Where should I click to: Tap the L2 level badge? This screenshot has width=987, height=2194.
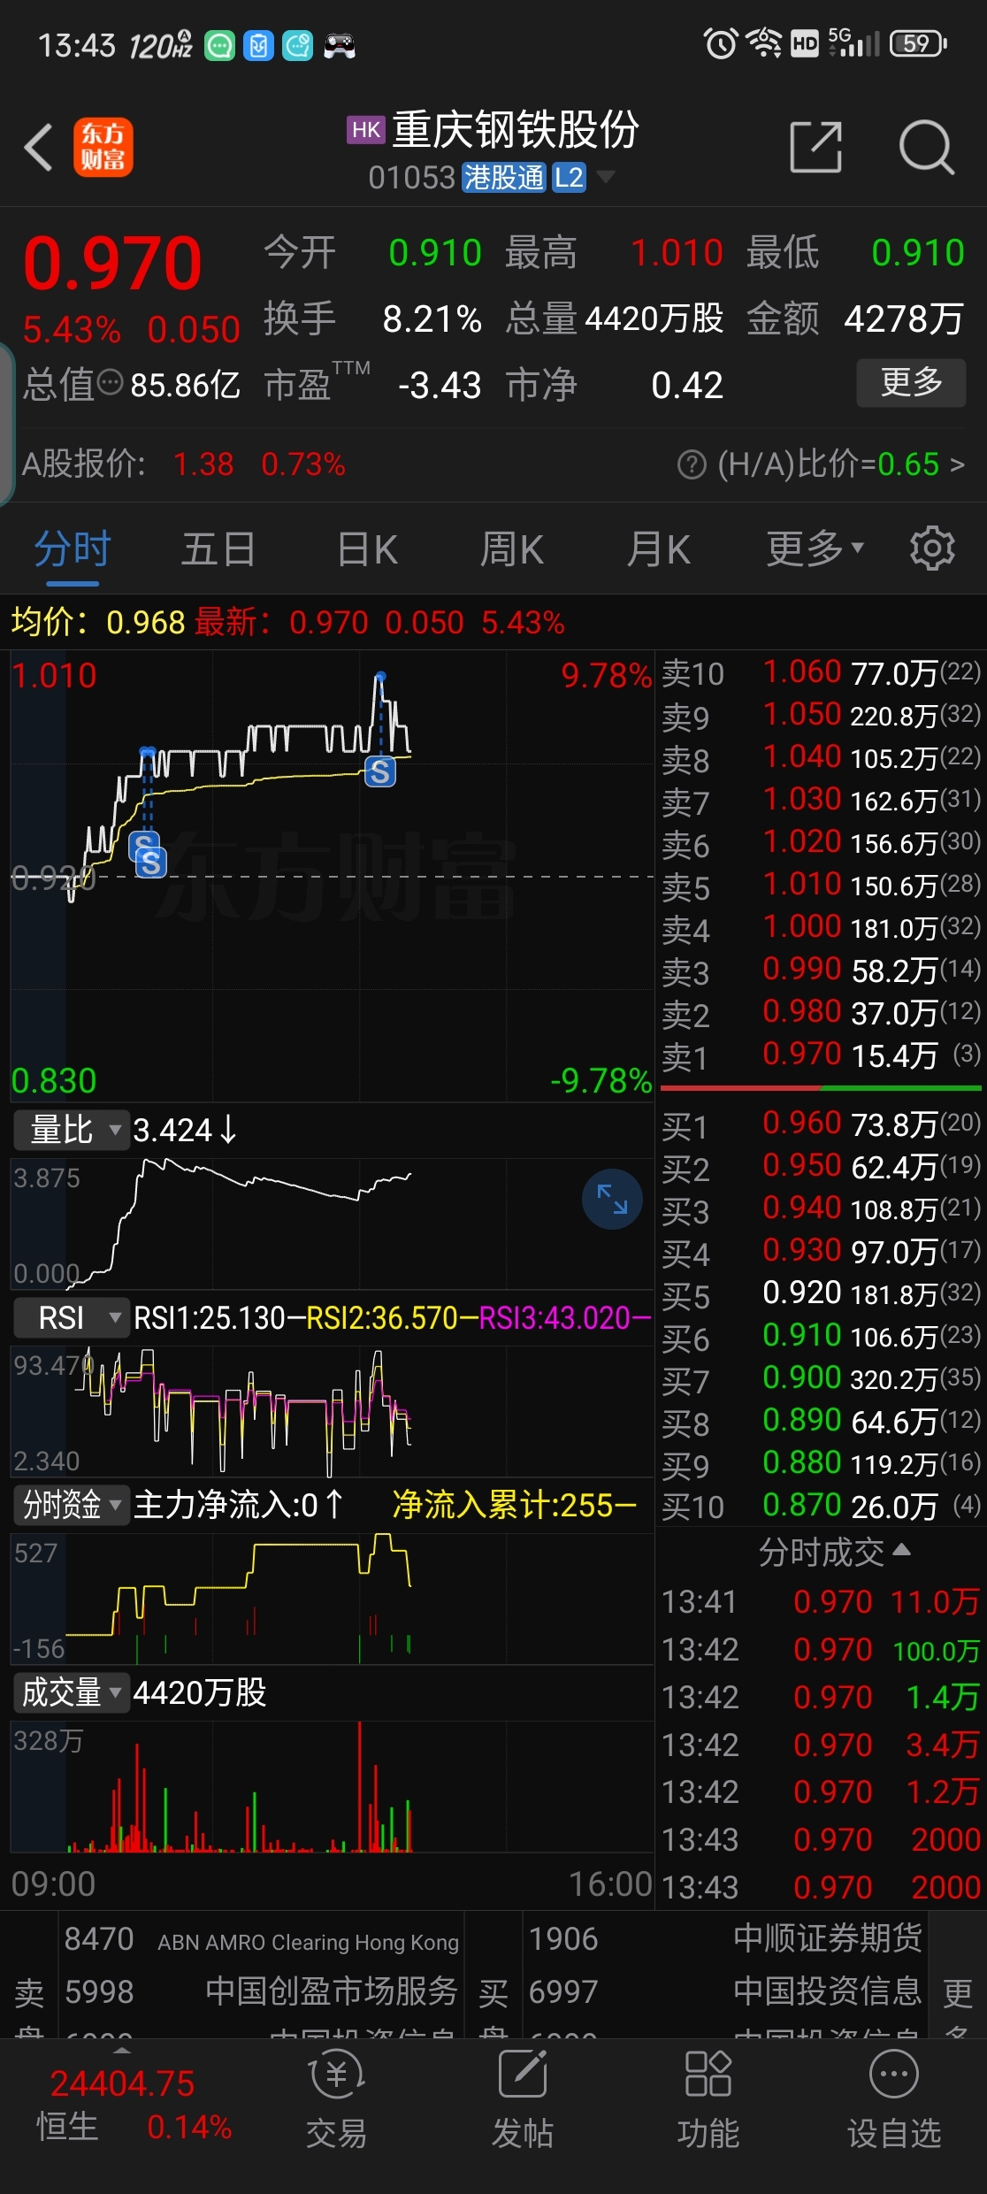[569, 178]
